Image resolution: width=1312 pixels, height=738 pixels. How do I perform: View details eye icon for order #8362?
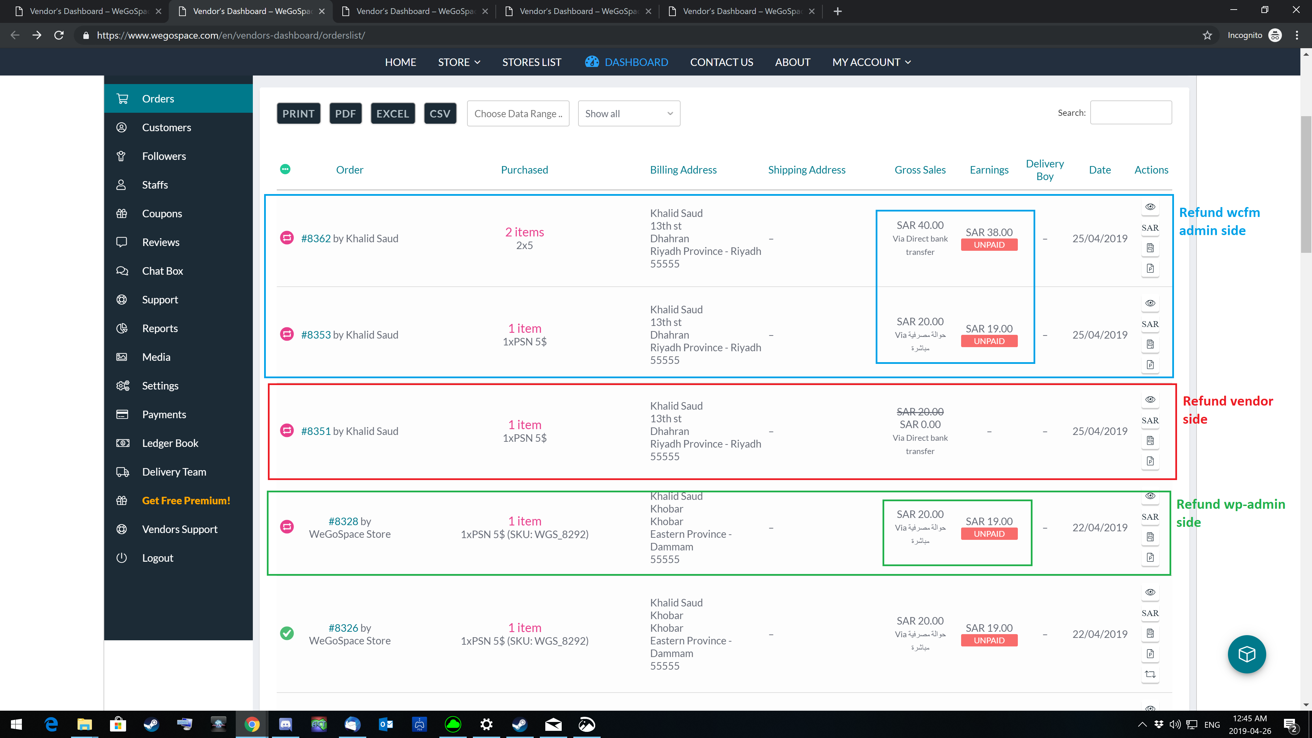click(x=1150, y=207)
